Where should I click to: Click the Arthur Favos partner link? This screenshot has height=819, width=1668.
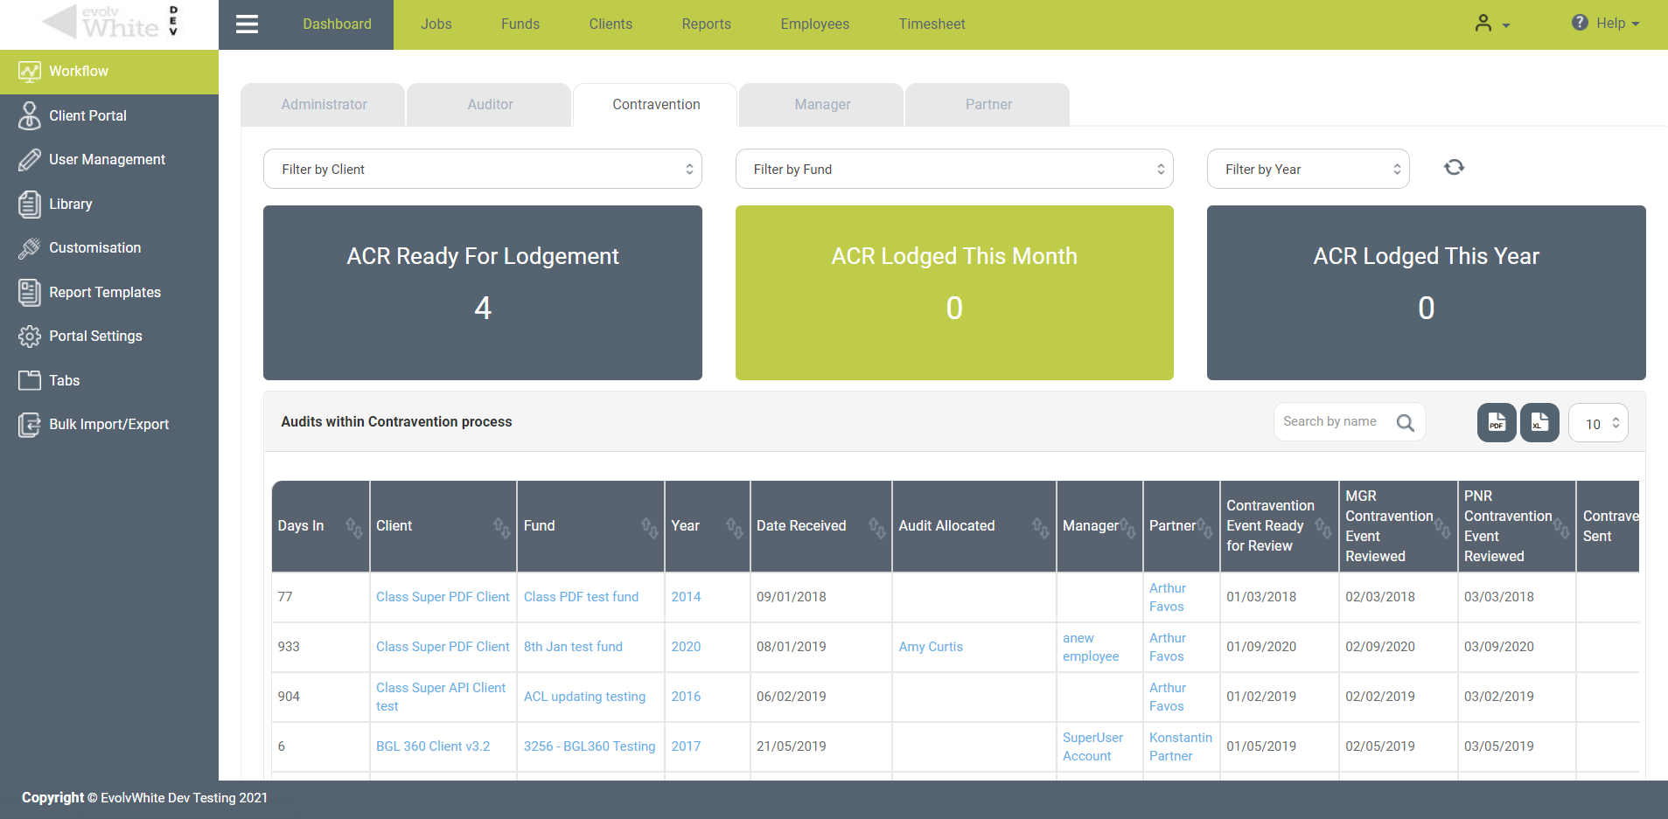[1168, 597]
